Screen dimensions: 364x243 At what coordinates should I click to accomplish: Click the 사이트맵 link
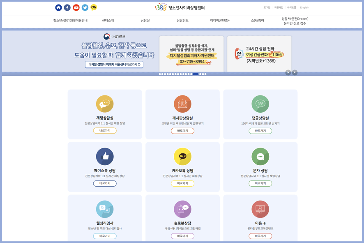(x=292, y=7)
